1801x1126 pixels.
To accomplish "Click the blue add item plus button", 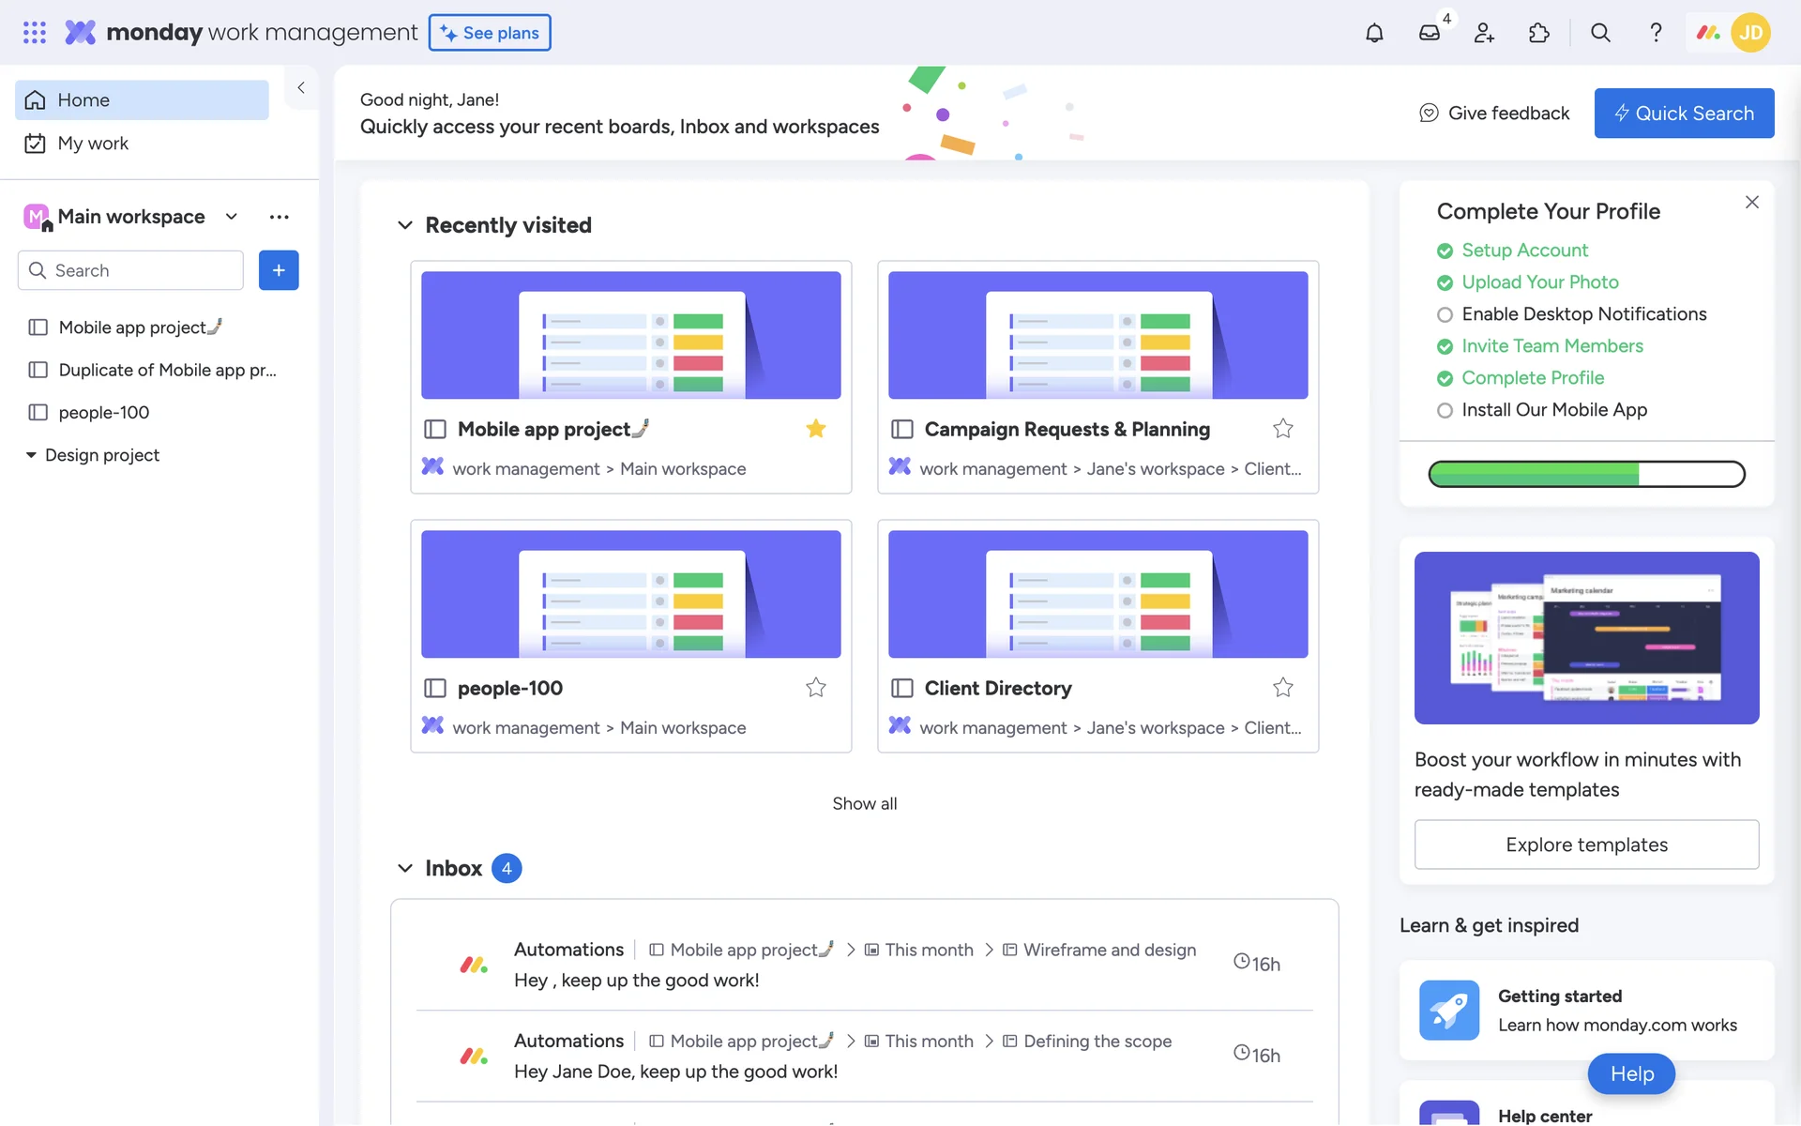I will click(x=279, y=270).
